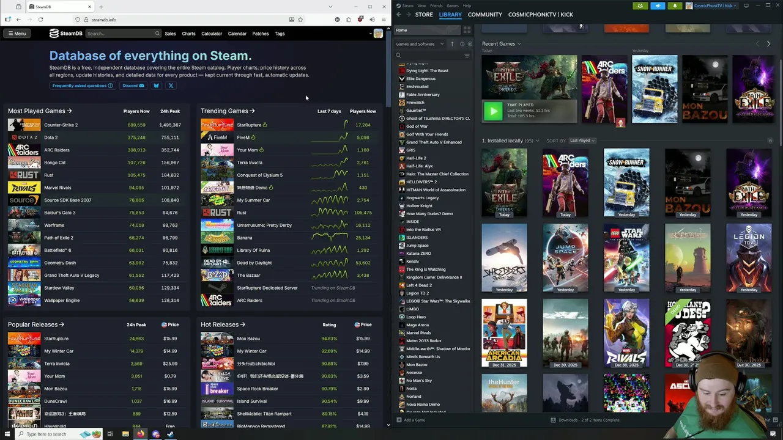Open COSMICPHONKTV | KICK profile tab
Image resolution: width=783 pixels, height=440 pixels.
coord(541,14)
